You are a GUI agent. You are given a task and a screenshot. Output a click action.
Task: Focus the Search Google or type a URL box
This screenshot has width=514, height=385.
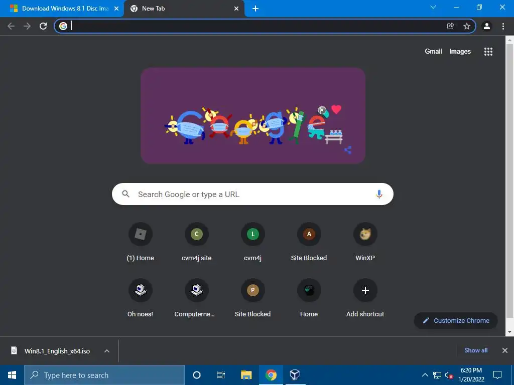point(253,194)
